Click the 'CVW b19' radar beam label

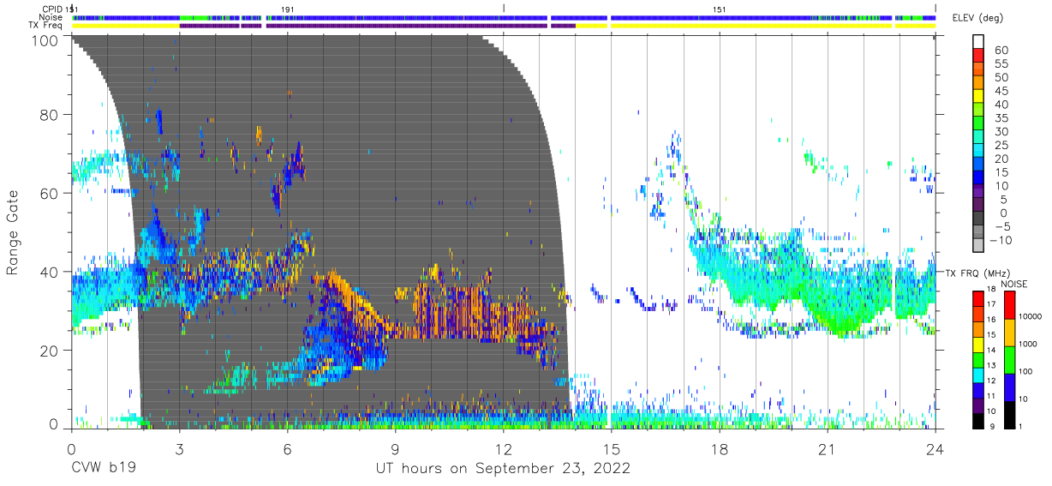103,469
